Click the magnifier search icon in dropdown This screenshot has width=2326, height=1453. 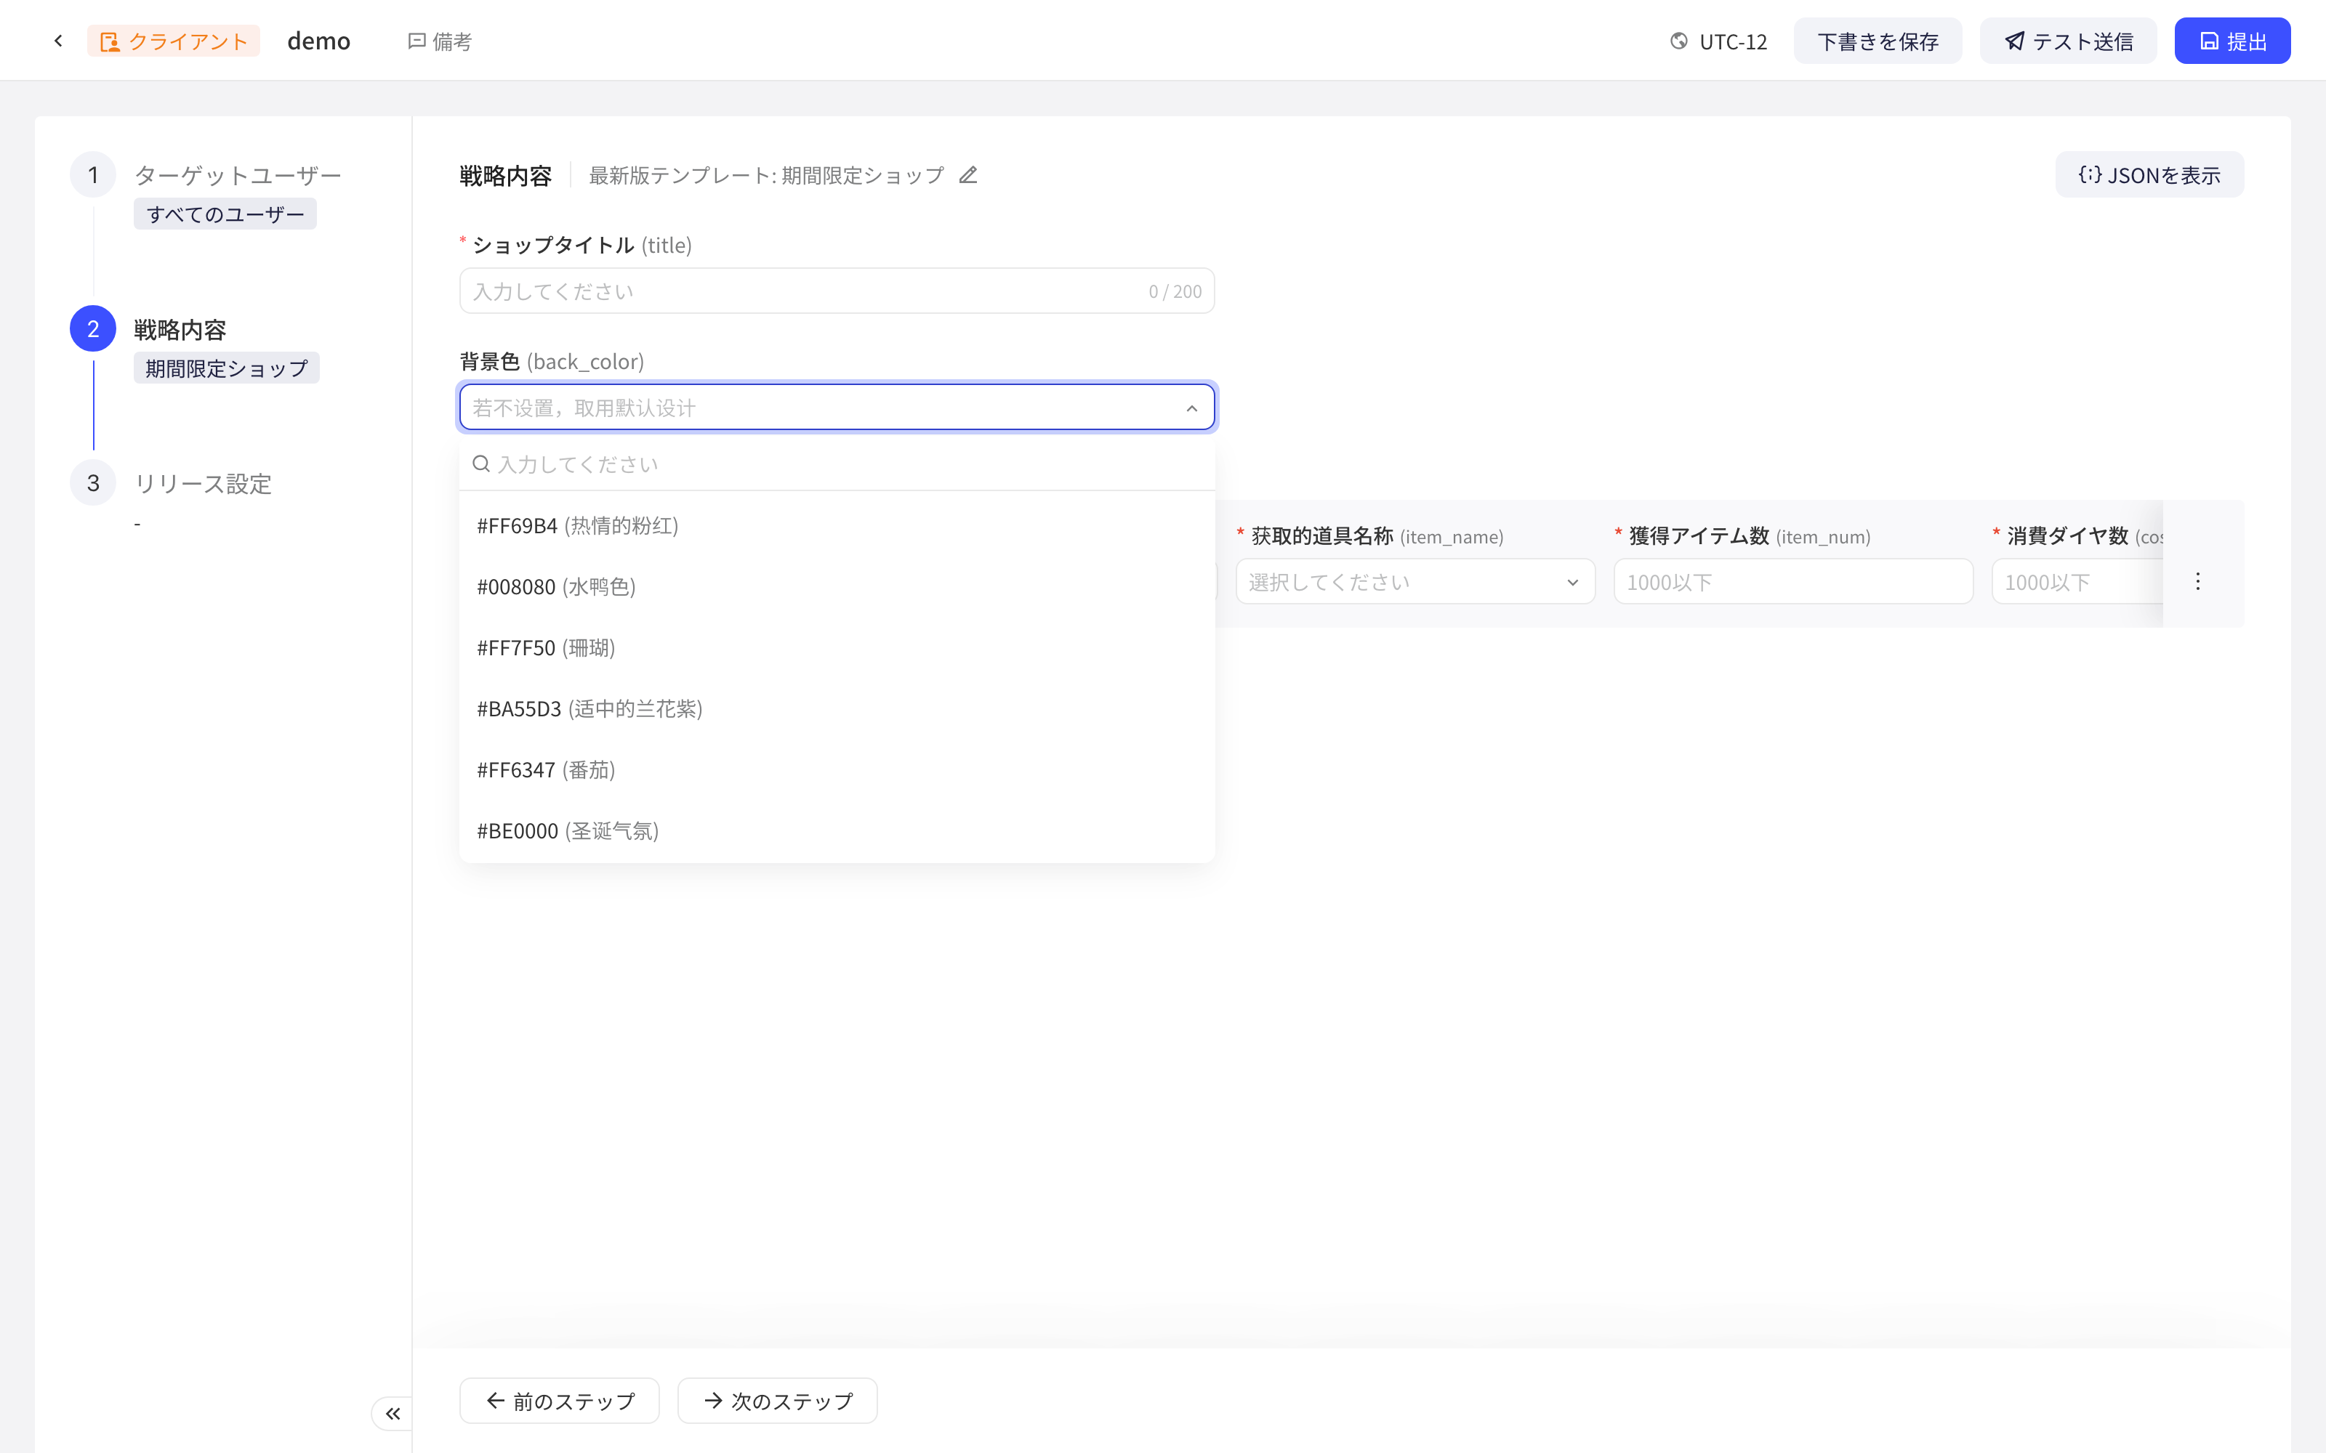click(481, 464)
